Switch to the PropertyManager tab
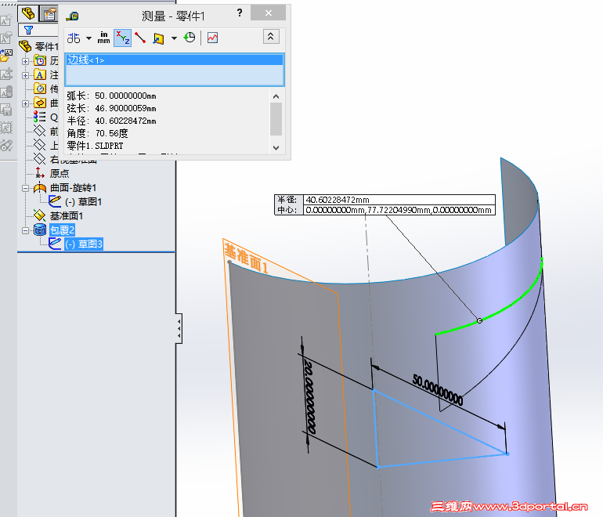 click(49, 14)
